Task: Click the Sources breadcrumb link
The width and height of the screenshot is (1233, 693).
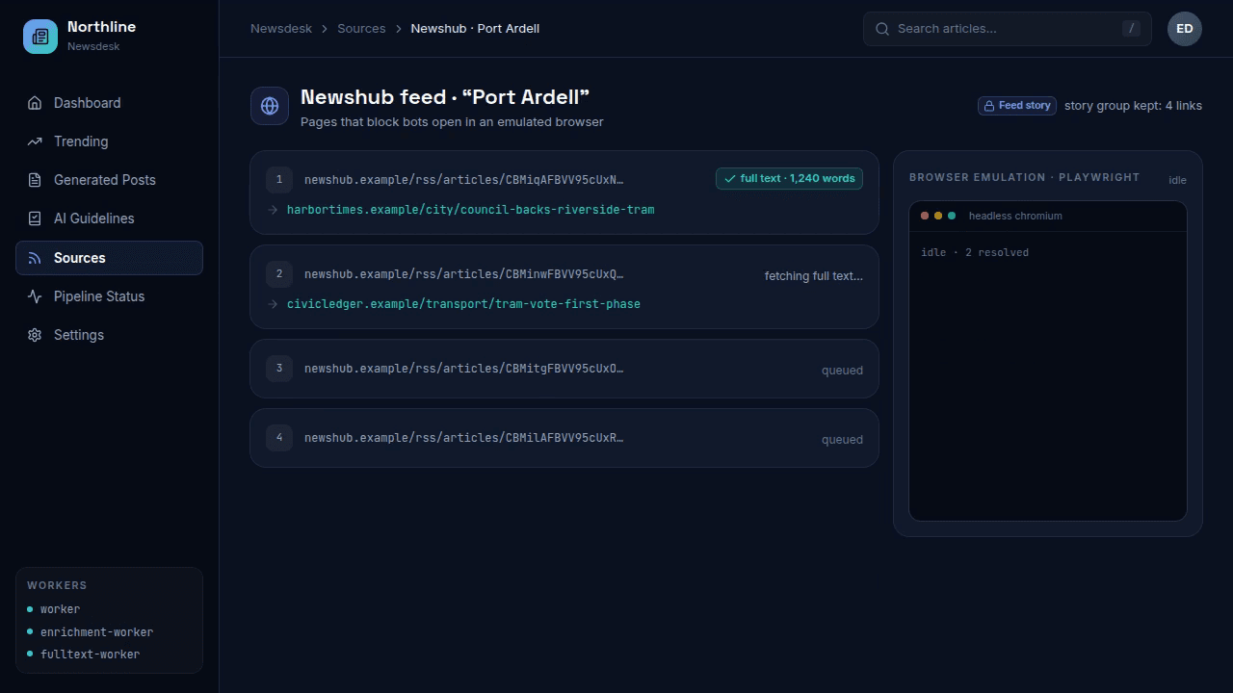Action: (361, 29)
